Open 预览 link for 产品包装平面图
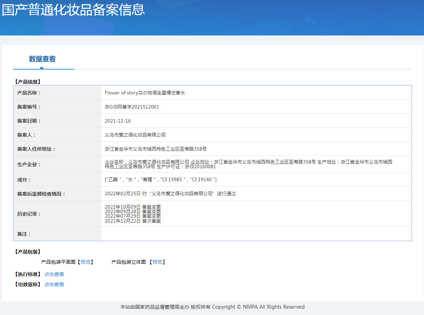The height and width of the screenshot is (315, 424). point(85,262)
